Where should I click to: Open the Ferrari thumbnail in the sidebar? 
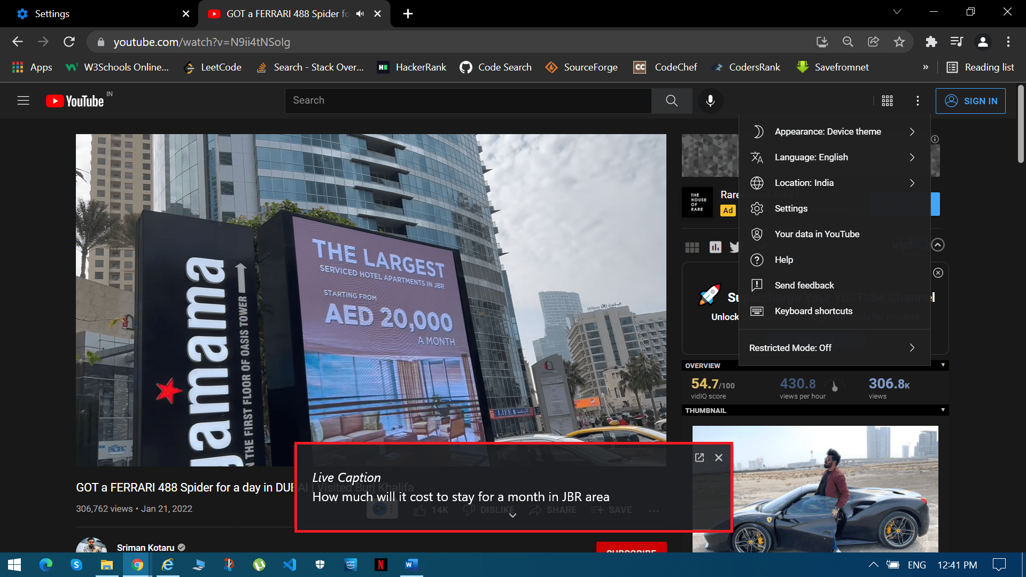click(815, 489)
